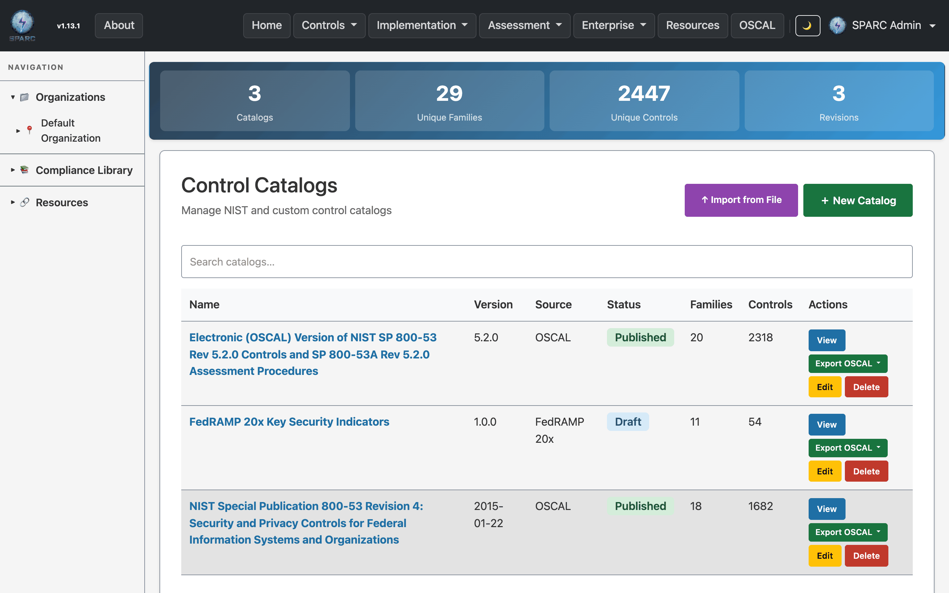Select Default Organization tree item
Viewport: 949px width, 593px height.
[x=71, y=130]
